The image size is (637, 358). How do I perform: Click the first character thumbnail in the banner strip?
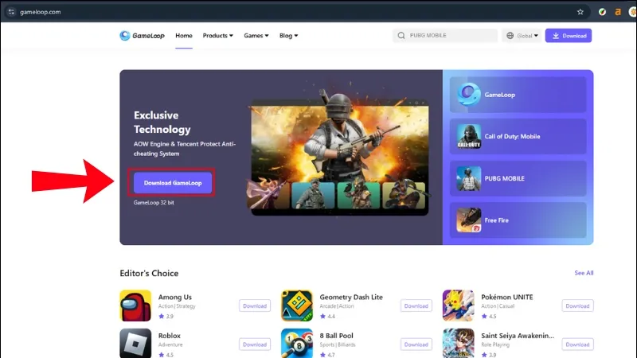click(x=269, y=194)
